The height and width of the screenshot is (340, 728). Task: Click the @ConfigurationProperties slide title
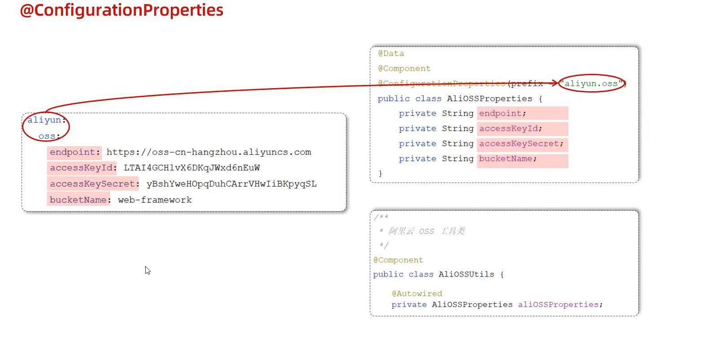pyautogui.click(x=121, y=10)
